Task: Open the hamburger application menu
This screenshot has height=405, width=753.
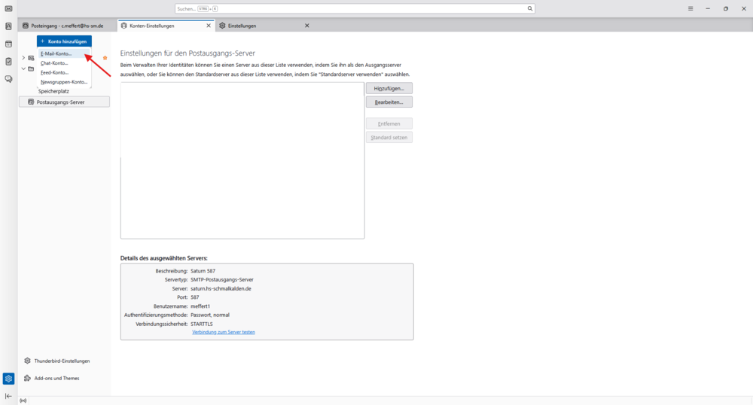Action: coord(691,8)
